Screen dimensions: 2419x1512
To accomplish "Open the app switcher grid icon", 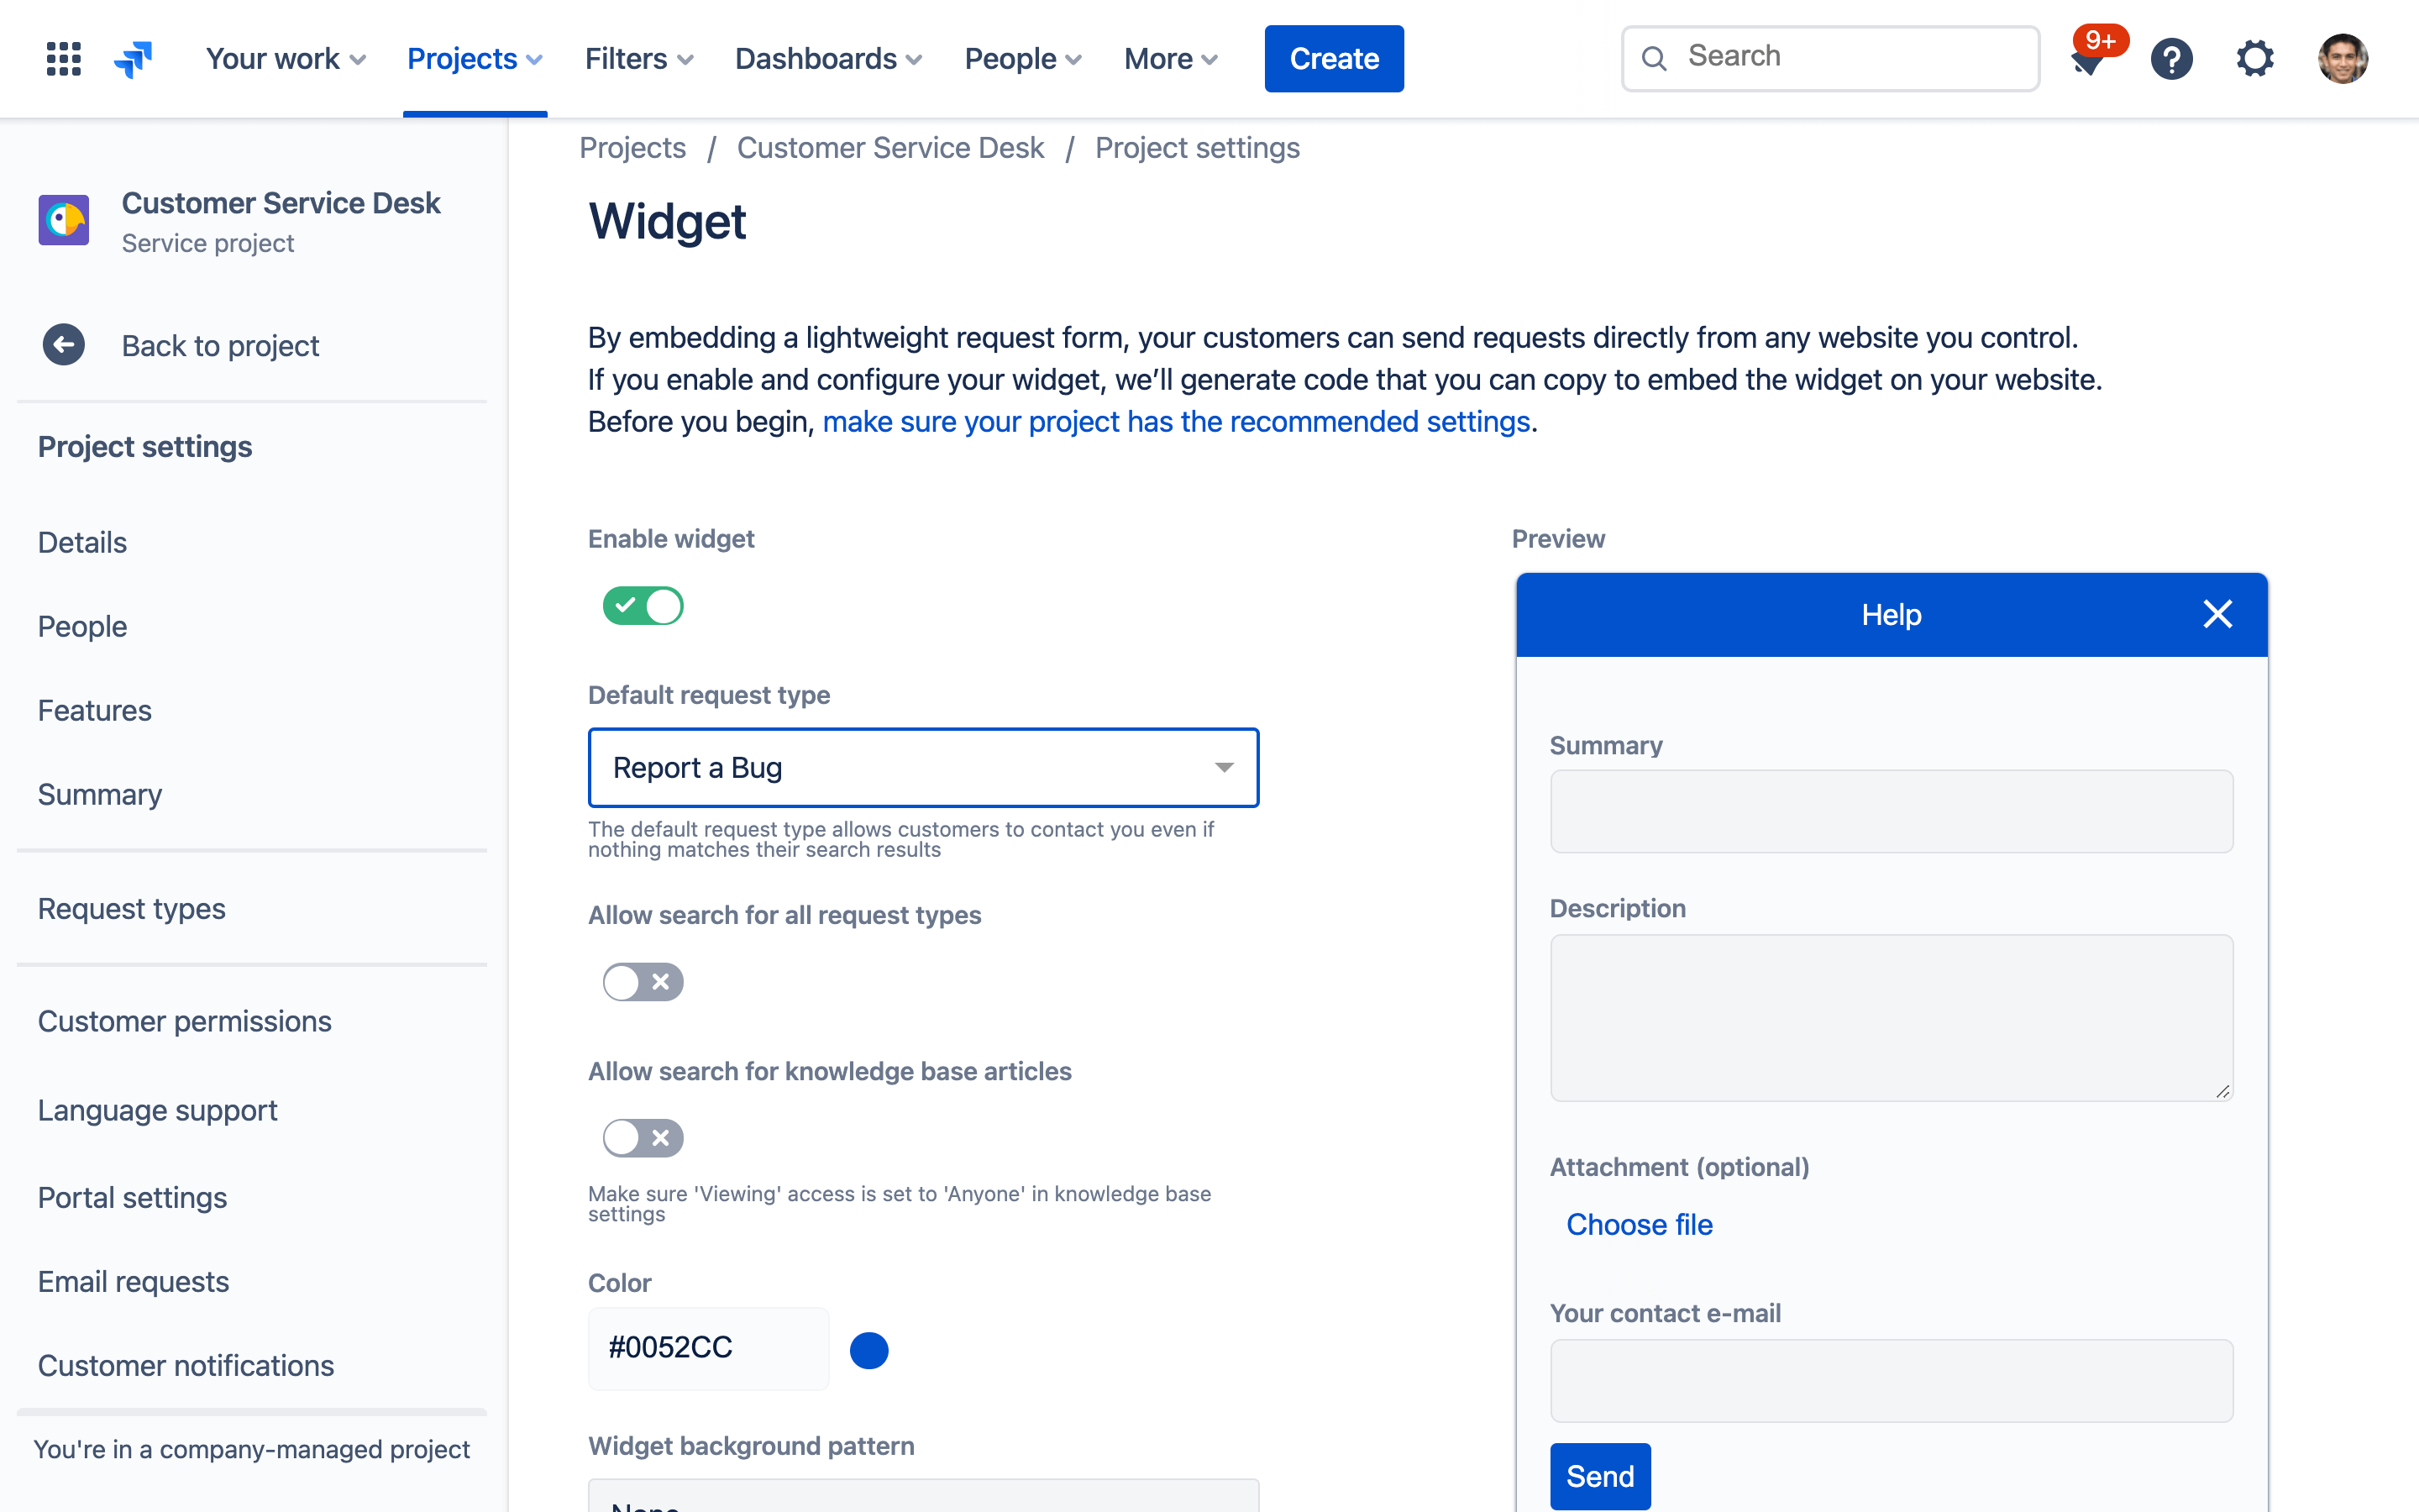I will [x=62, y=58].
